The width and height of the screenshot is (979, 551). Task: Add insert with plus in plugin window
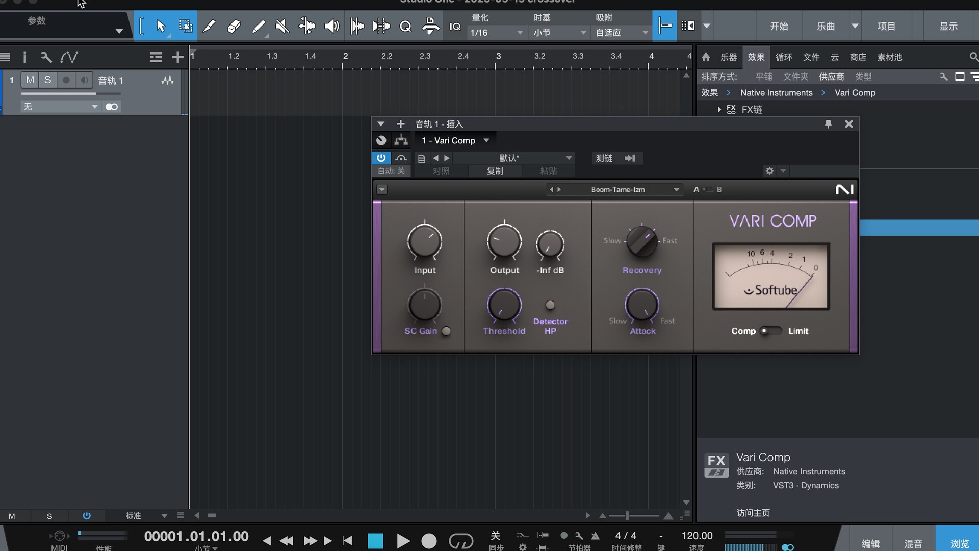400,124
